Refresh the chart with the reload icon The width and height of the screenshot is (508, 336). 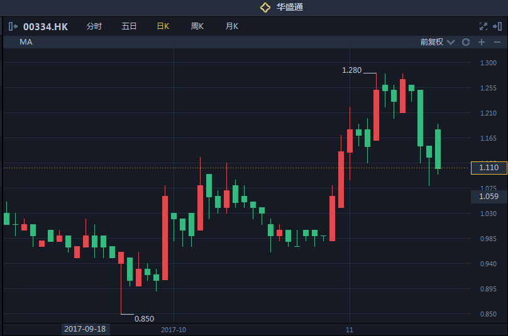click(x=466, y=42)
